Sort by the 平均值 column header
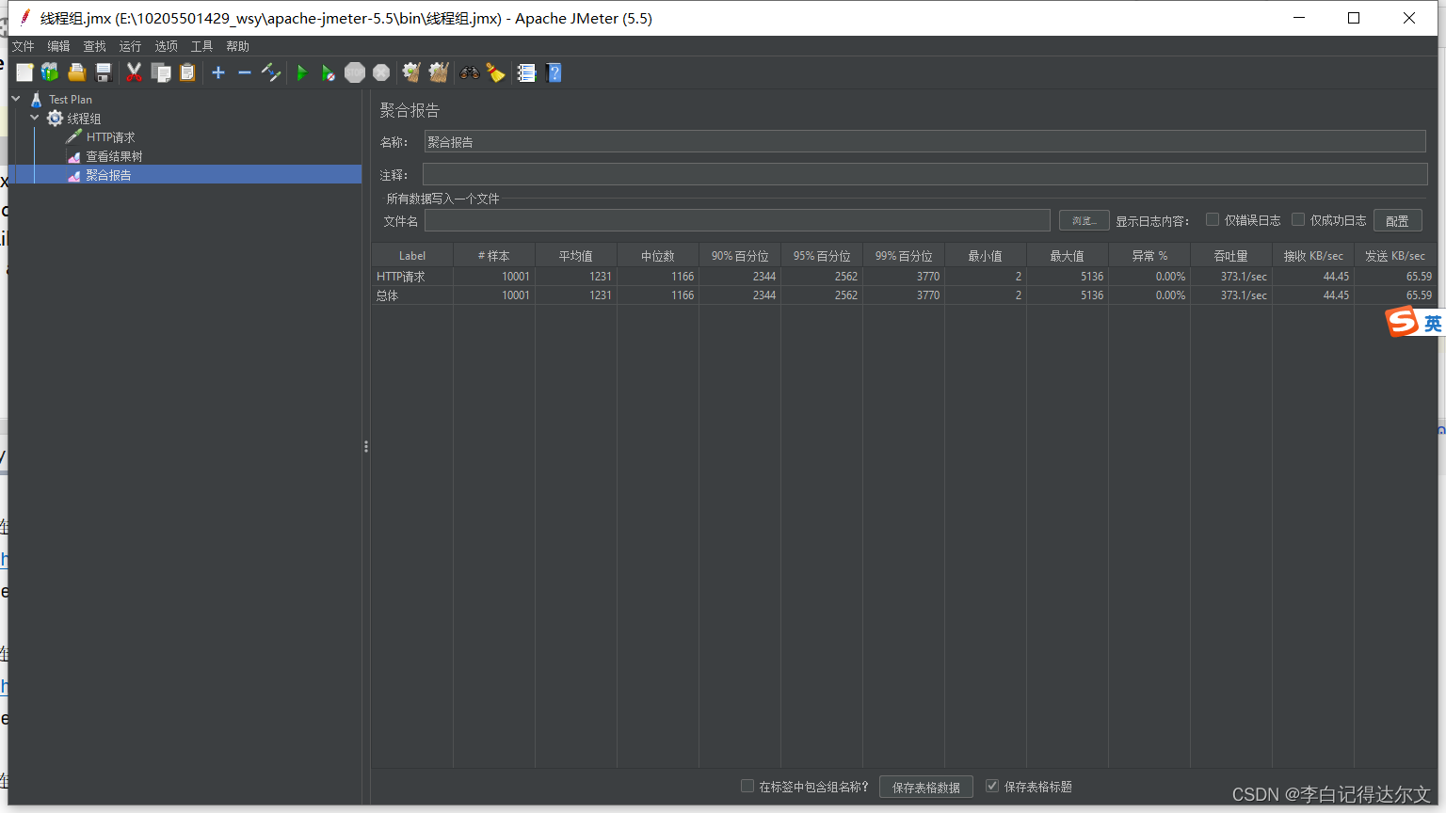 pos(576,255)
